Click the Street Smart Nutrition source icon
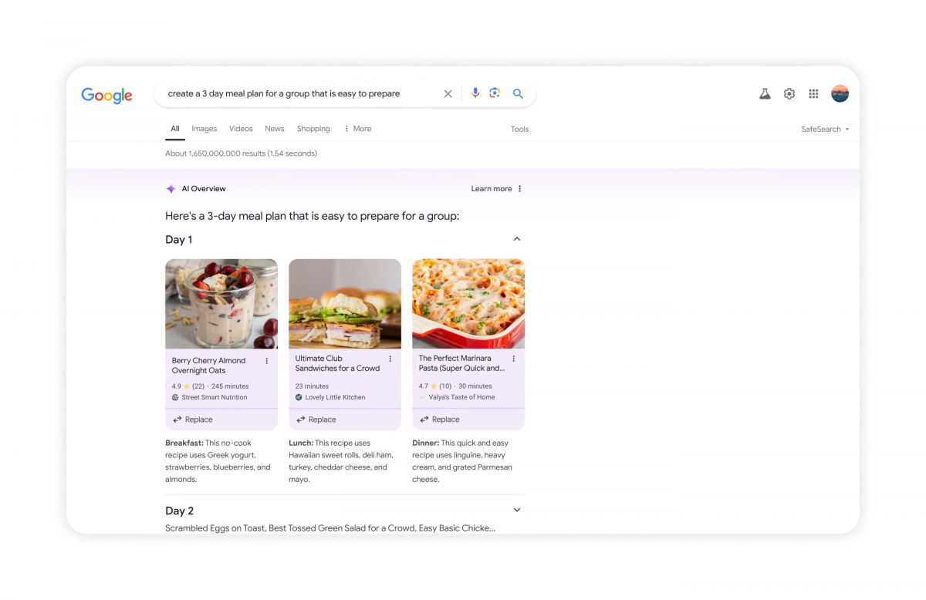The height and width of the screenshot is (600, 926). coord(174,397)
